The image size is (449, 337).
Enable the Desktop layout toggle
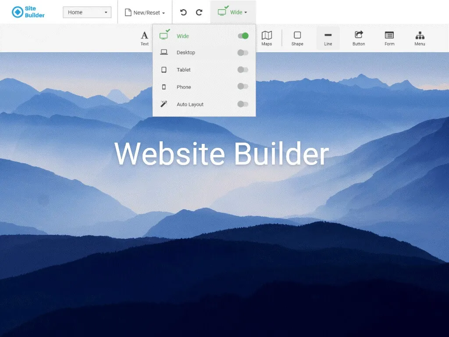[x=243, y=53]
